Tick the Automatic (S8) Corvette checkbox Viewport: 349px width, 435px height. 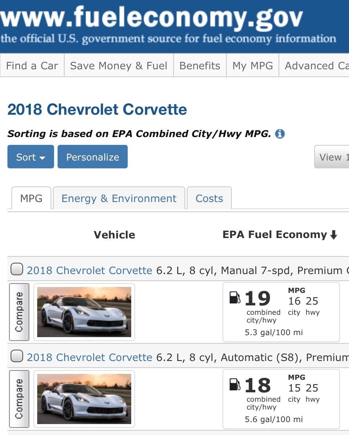tap(16, 356)
